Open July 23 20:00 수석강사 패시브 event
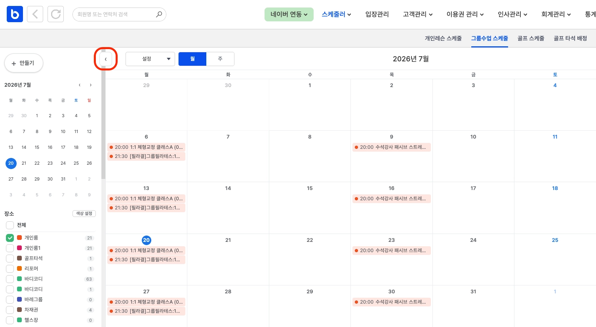 pyautogui.click(x=391, y=251)
